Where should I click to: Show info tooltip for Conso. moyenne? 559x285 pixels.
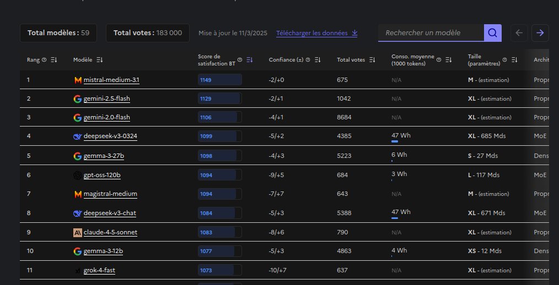(439, 60)
